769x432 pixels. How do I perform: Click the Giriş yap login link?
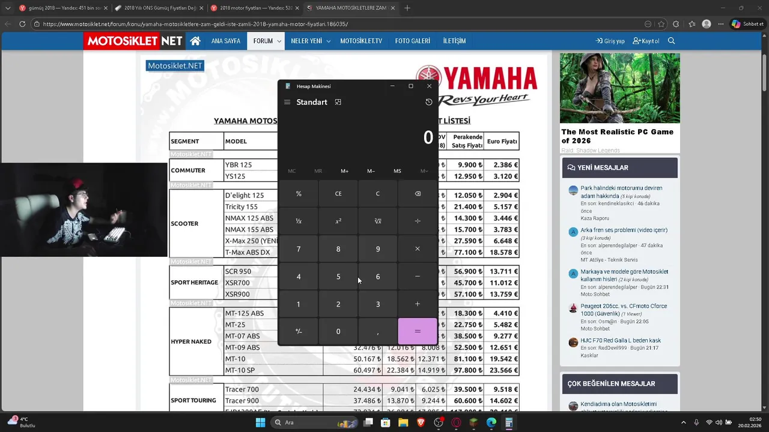(610, 41)
